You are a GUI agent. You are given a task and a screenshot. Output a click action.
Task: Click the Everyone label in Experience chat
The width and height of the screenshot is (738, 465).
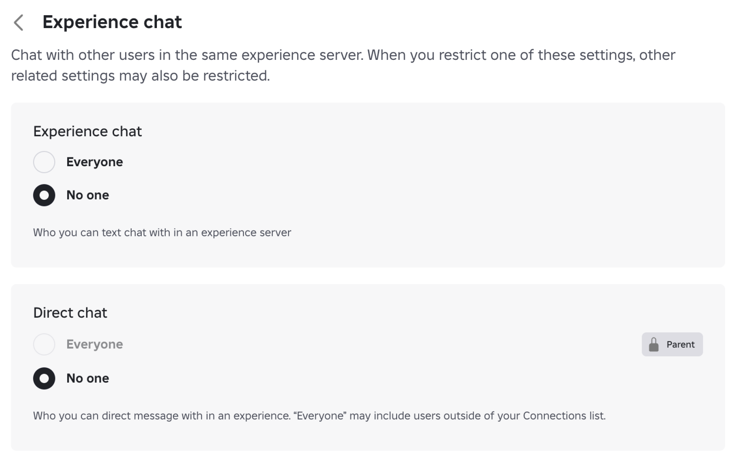pyautogui.click(x=95, y=161)
